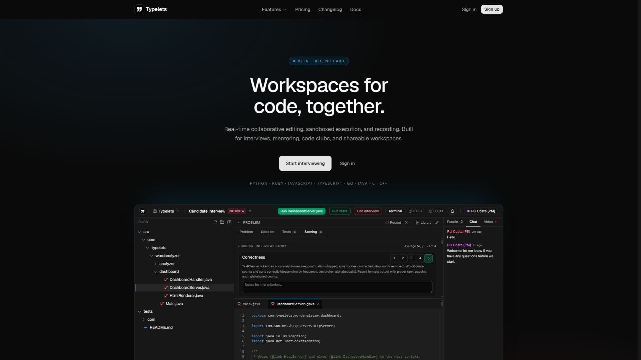Open the Main.java editor tab

point(249,304)
